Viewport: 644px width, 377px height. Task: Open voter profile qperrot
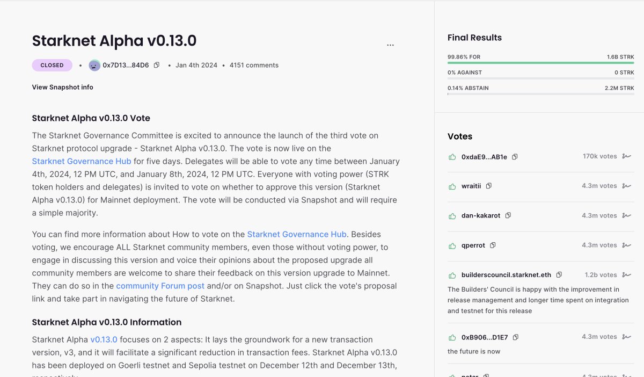click(x=473, y=245)
